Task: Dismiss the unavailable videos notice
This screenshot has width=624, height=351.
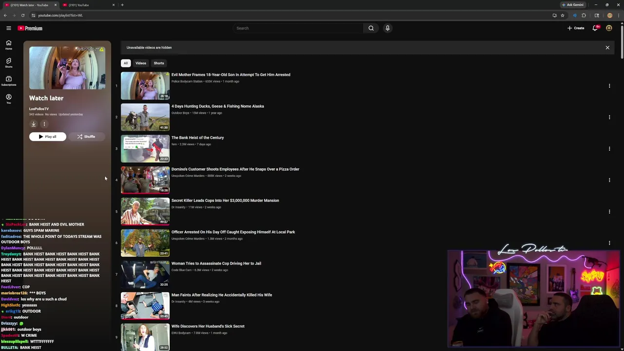Action: click(x=607, y=48)
